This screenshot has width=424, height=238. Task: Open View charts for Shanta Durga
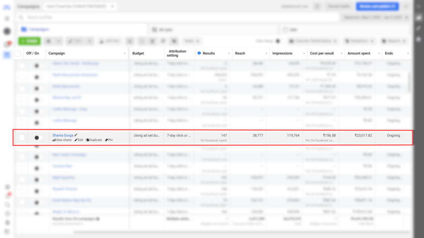click(62, 140)
